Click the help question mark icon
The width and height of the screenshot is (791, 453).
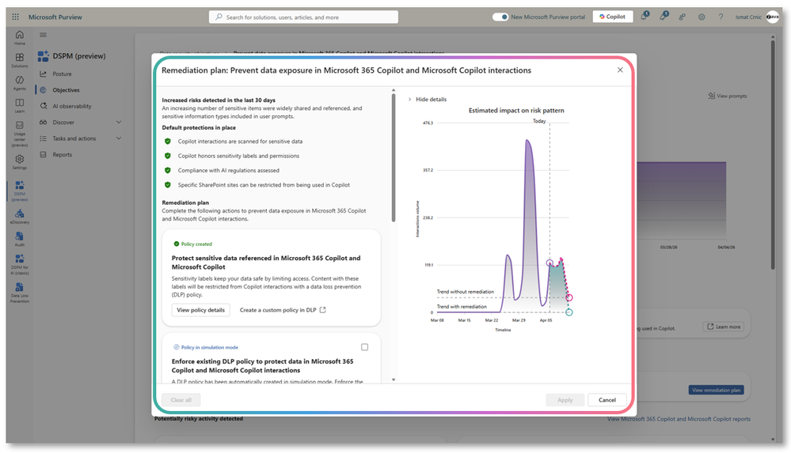(721, 17)
